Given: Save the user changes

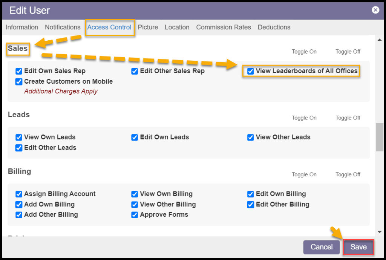Looking at the screenshot, I should click(x=358, y=247).
